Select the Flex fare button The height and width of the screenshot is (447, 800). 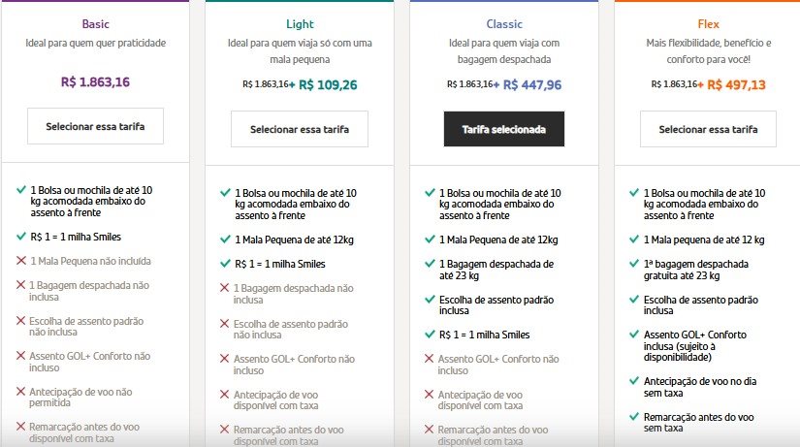(708, 129)
